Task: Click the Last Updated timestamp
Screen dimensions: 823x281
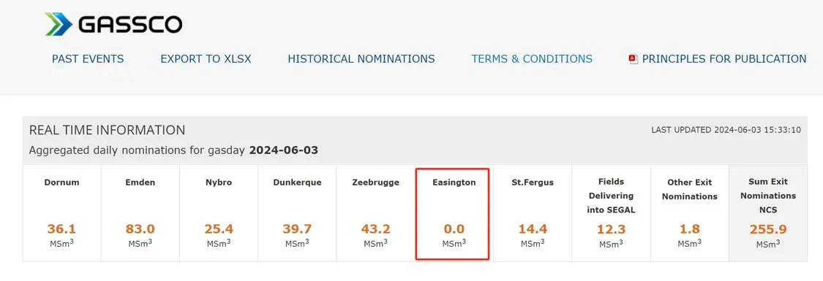Action: pos(726,130)
